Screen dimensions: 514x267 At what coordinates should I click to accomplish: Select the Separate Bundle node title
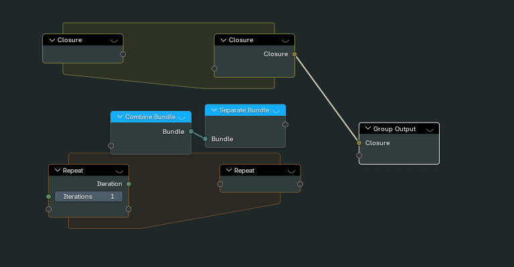244,110
